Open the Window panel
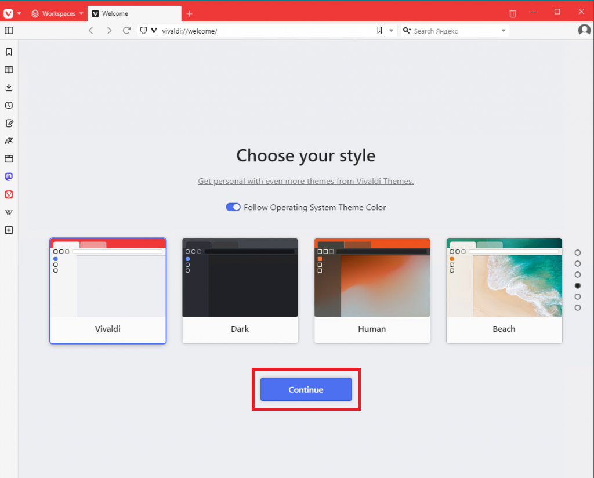The height and width of the screenshot is (478, 594). [9, 159]
